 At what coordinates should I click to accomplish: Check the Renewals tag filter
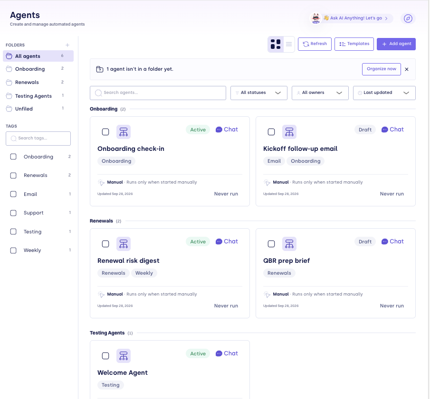[x=13, y=176]
